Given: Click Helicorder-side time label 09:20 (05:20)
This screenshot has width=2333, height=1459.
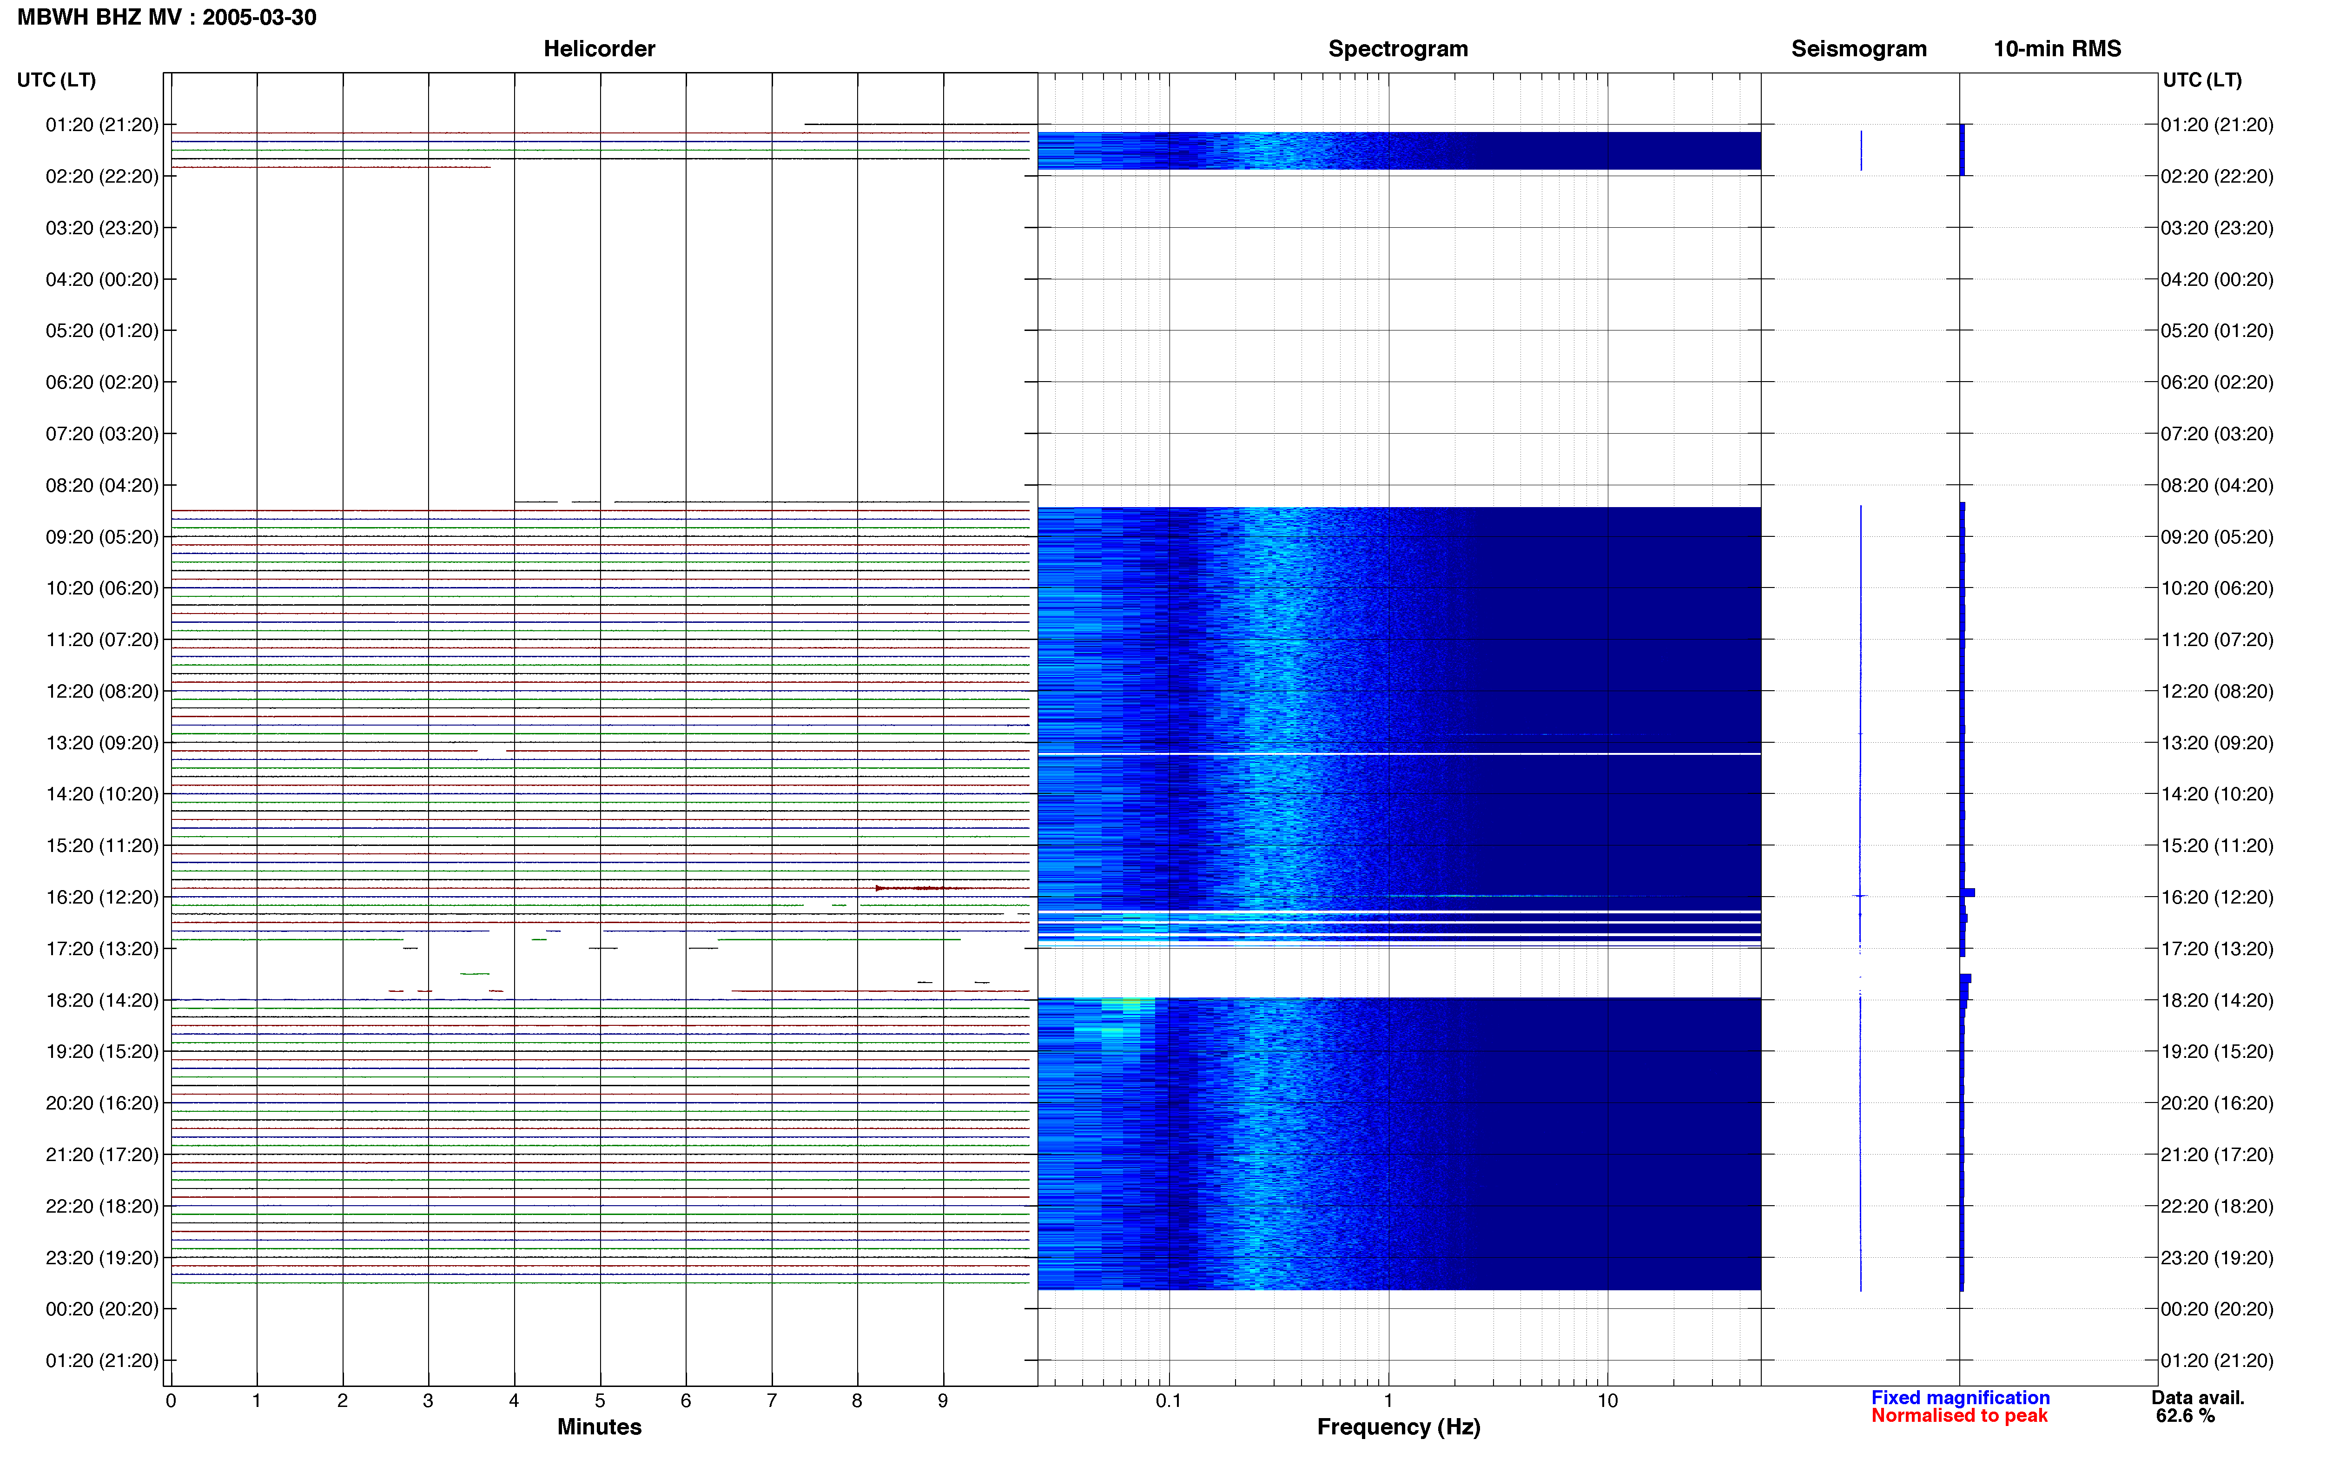Looking at the screenshot, I should click(x=102, y=536).
